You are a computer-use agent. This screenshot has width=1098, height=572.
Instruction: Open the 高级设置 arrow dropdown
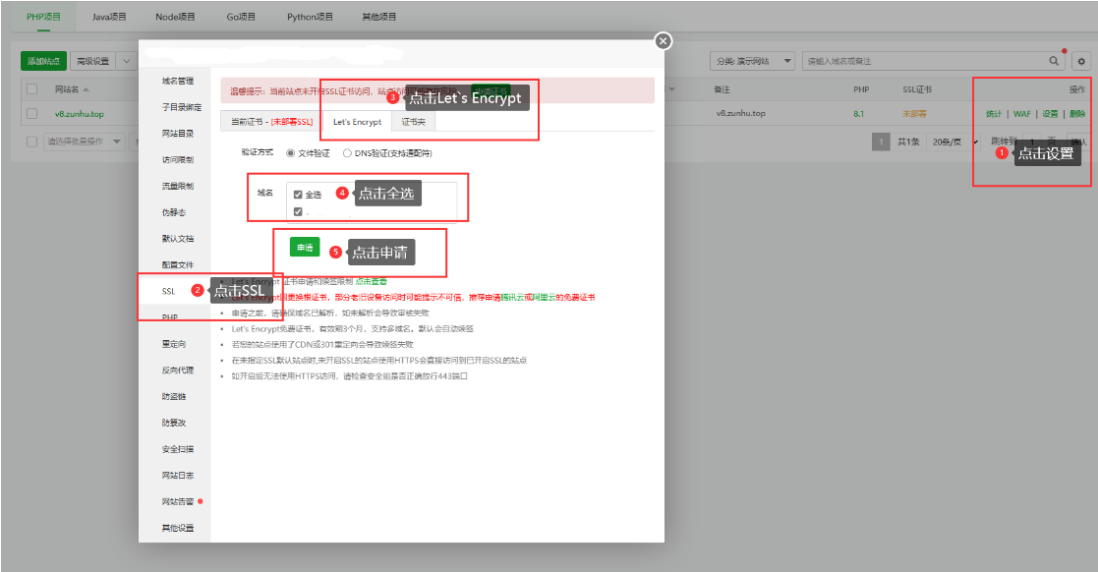pyautogui.click(x=127, y=61)
